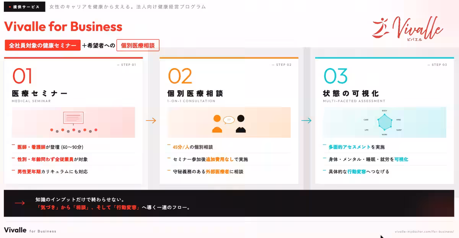Screen dimensions: 459x238
Task: Click the seminar presentation illustration in step 01
Action: tap(73, 122)
